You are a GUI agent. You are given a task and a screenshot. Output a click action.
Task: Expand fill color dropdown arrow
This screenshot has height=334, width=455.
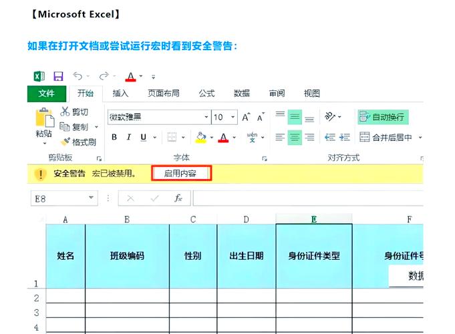click(212, 137)
